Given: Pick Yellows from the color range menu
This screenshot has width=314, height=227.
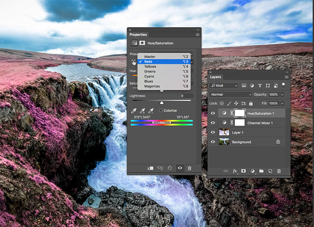Looking at the screenshot, I should click(x=164, y=66).
